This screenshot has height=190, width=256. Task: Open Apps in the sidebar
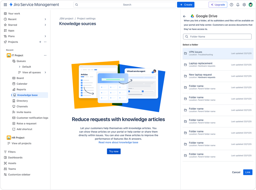point(9,31)
